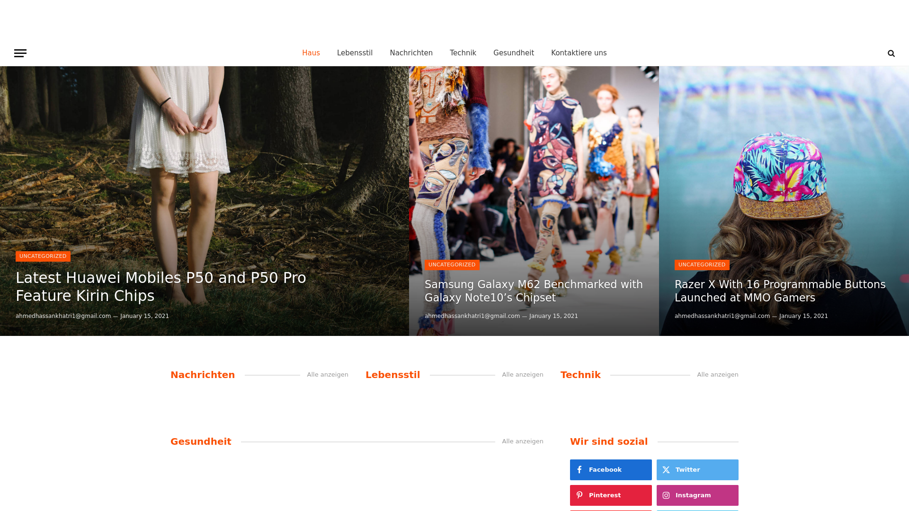The height and width of the screenshot is (511, 909).
Task: Click the Gesundheit section heading
Action: [201, 441]
